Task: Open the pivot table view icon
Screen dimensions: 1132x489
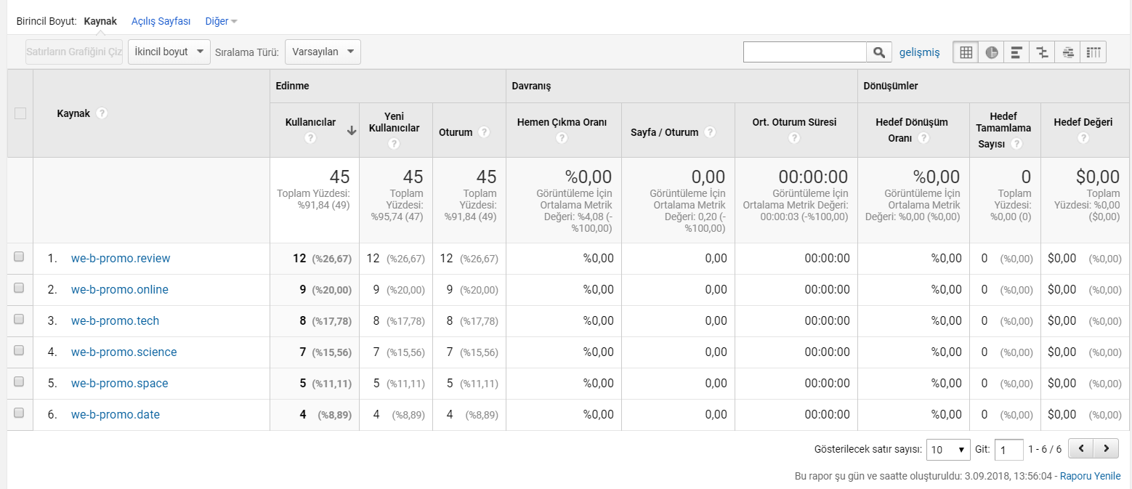Action: click(x=1093, y=52)
